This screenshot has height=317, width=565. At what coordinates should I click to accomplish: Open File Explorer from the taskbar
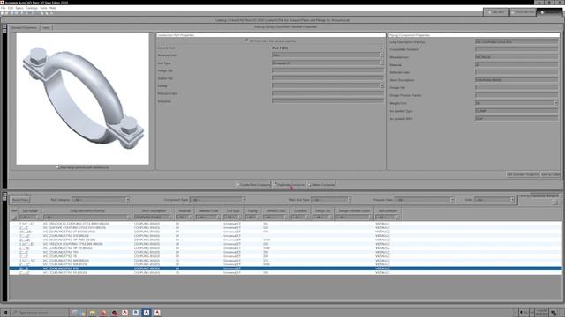click(x=93, y=313)
